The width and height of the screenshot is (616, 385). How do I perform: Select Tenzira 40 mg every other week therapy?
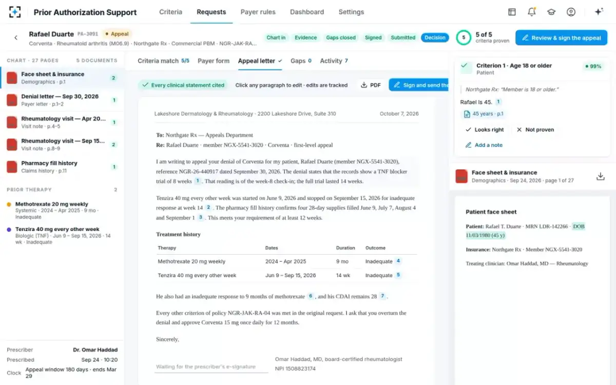pos(62,236)
